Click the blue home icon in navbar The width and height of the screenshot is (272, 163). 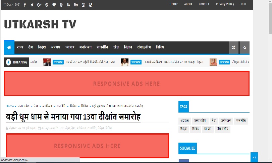tap(9, 47)
